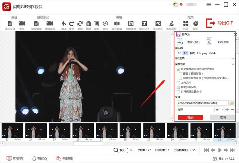The height and width of the screenshot is (163, 239).
Task: Select frame 28 thumbnail in the timeline
Action: pyautogui.click(x=130, y=131)
